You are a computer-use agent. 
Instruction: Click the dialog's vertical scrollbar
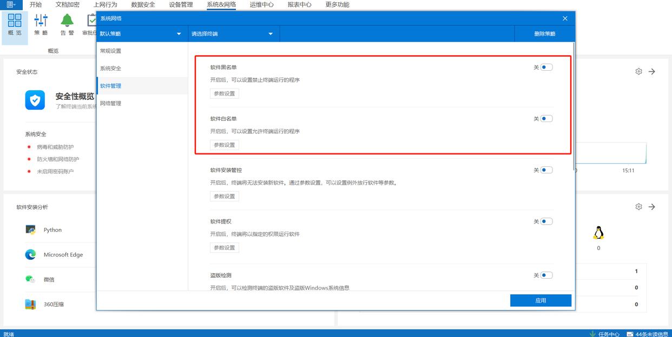pos(574,107)
